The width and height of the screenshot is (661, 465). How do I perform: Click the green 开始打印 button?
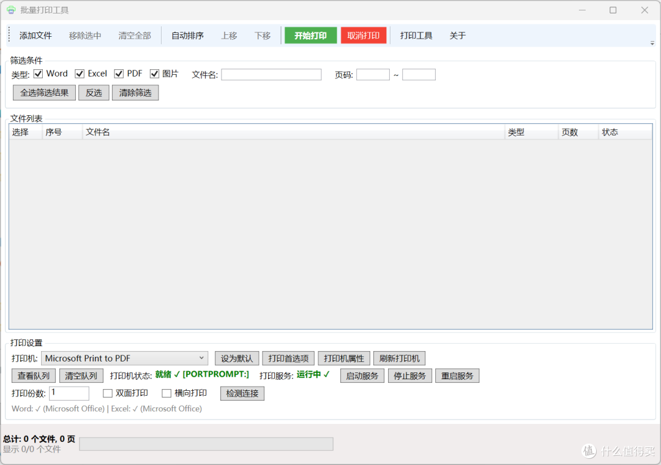[311, 36]
